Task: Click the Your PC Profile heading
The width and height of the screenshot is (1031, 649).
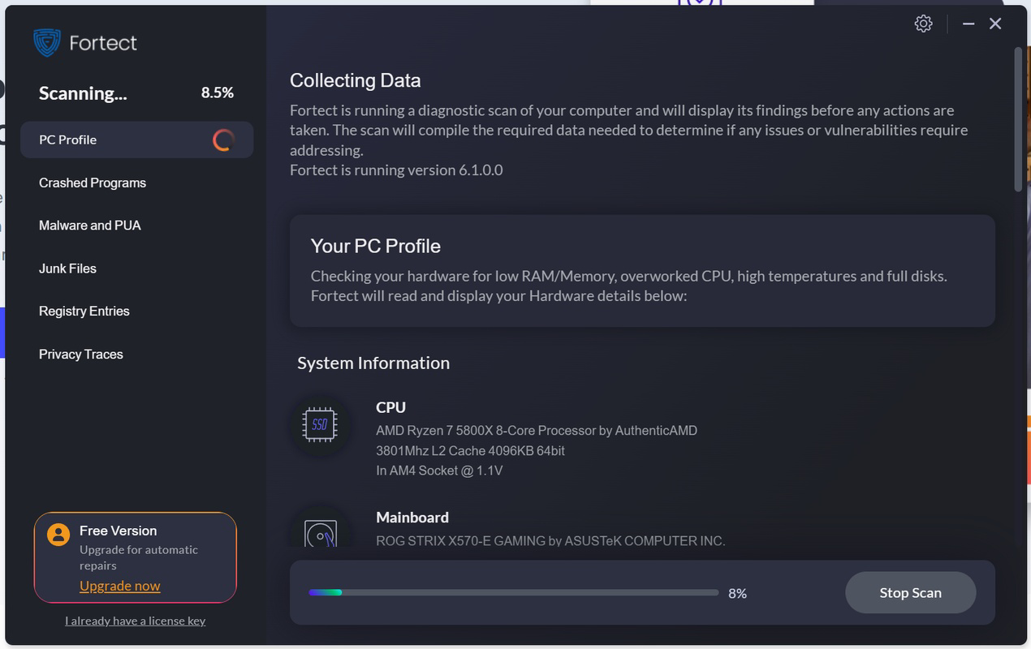Action: point(376,246)
